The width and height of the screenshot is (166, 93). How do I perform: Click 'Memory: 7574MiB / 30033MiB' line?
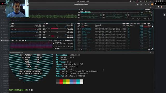(71, 76)
